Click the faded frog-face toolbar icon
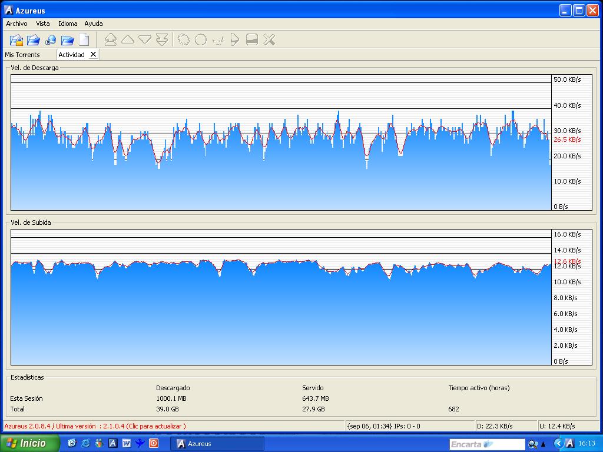603x452 pixels. pyautogui.click(x=218, y=40)
